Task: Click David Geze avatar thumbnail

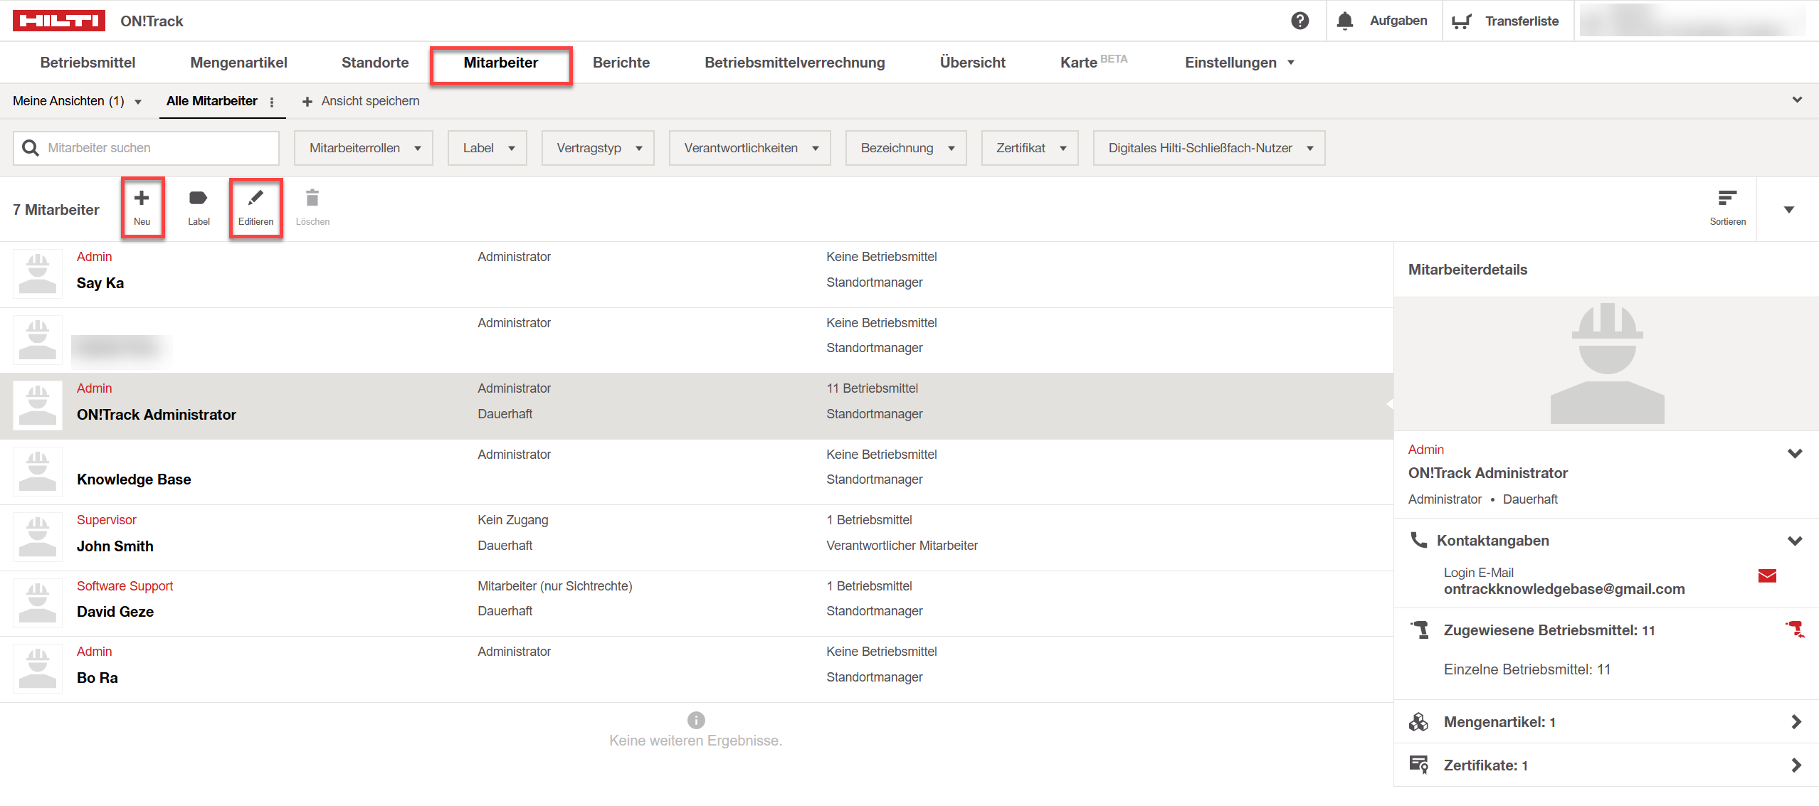Action: (38, 603)
